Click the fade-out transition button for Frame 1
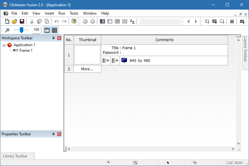This screenshot has height=166, width=249. 115,60
